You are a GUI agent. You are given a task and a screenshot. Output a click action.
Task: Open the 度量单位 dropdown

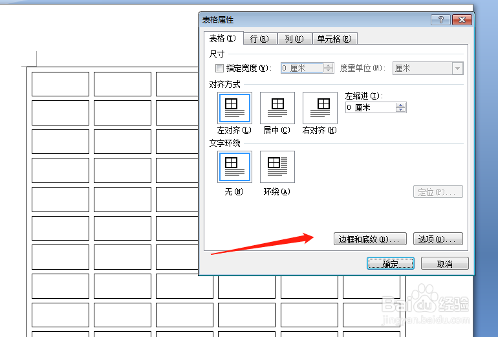click(x=457, y=69)
